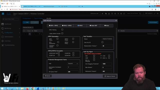Toggle the GCMP256 encryption checkbox
This screenshot has height=90, width=160.
pos(73,55)
